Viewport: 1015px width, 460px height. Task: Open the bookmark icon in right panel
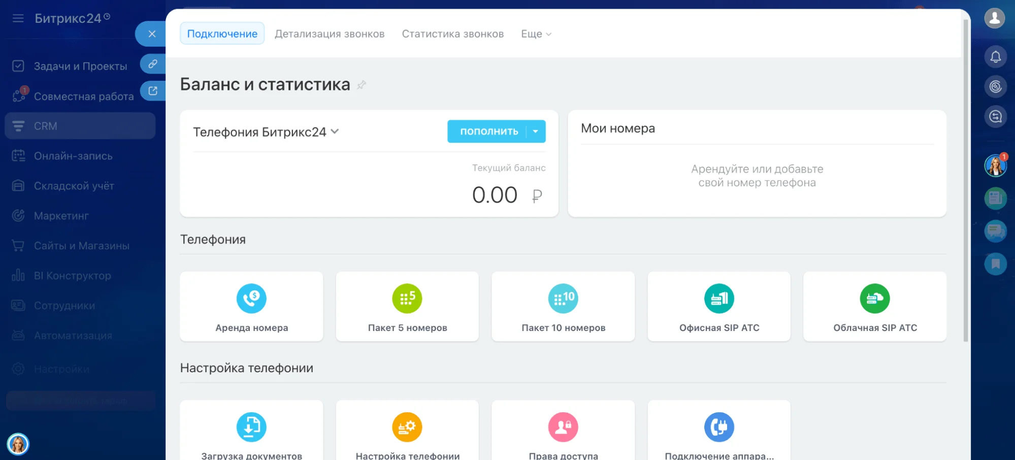pyautogui.click(x=995, y=264)
